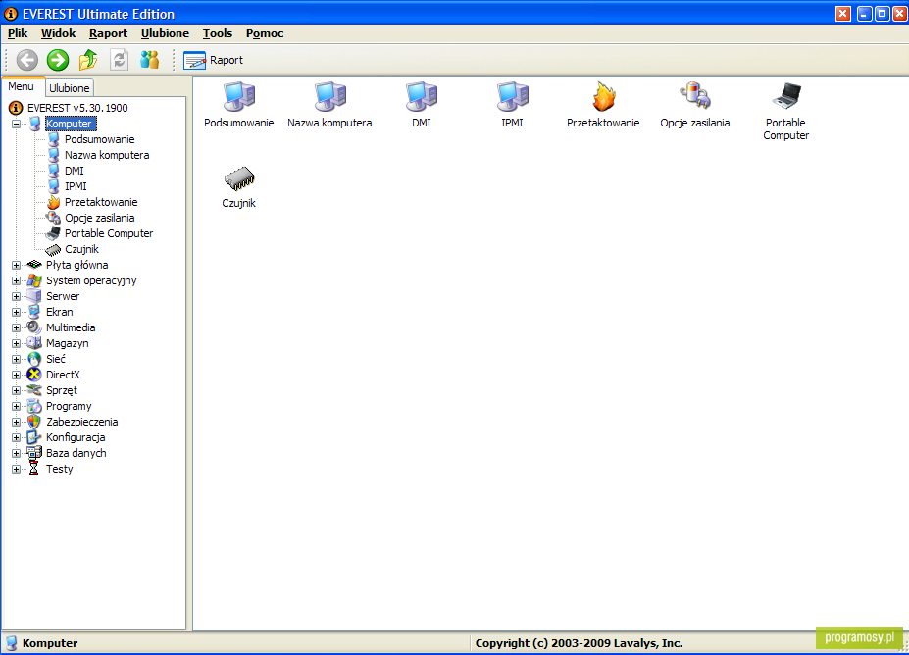The height and width of the screenshot is (655, 909).
Task: Click the users/people toolbar icon
Action: point(150,60)
